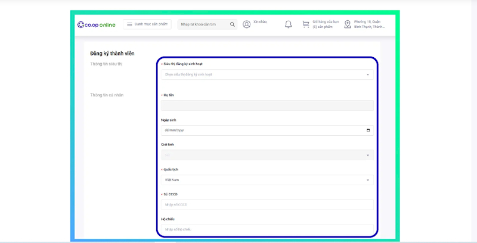Click the hamburger menu icon
Image resolution: width=477 pixels, height=243 pixels.
pos(129,24)
